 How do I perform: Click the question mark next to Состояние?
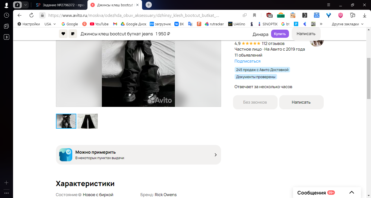coord(80,195)
